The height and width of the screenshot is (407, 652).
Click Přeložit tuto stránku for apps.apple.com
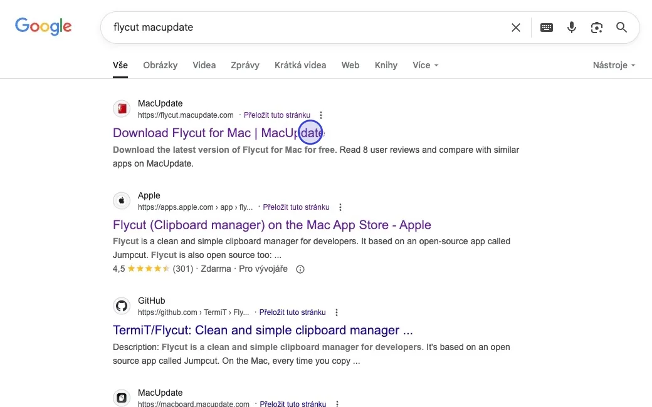click(x=296, y=207)
